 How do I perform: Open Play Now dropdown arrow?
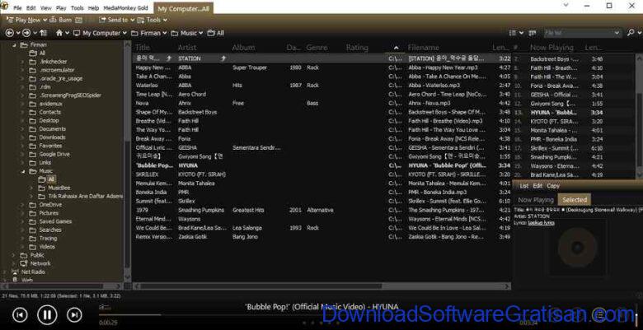point(44,20)
